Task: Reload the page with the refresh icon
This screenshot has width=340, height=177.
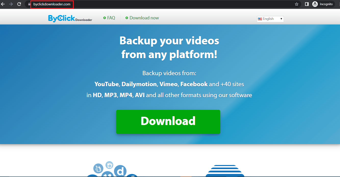Action: (x=19, y=4)
